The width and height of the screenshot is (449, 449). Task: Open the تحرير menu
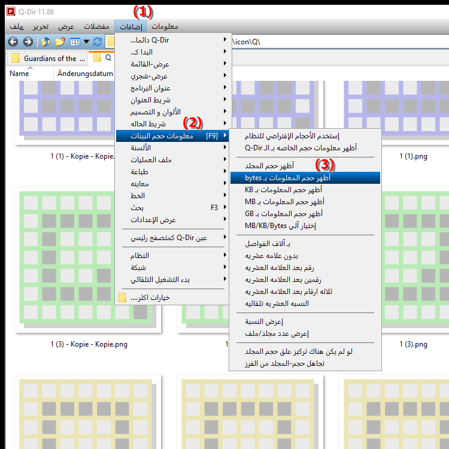pyautogui.click(x=41, y=26)
